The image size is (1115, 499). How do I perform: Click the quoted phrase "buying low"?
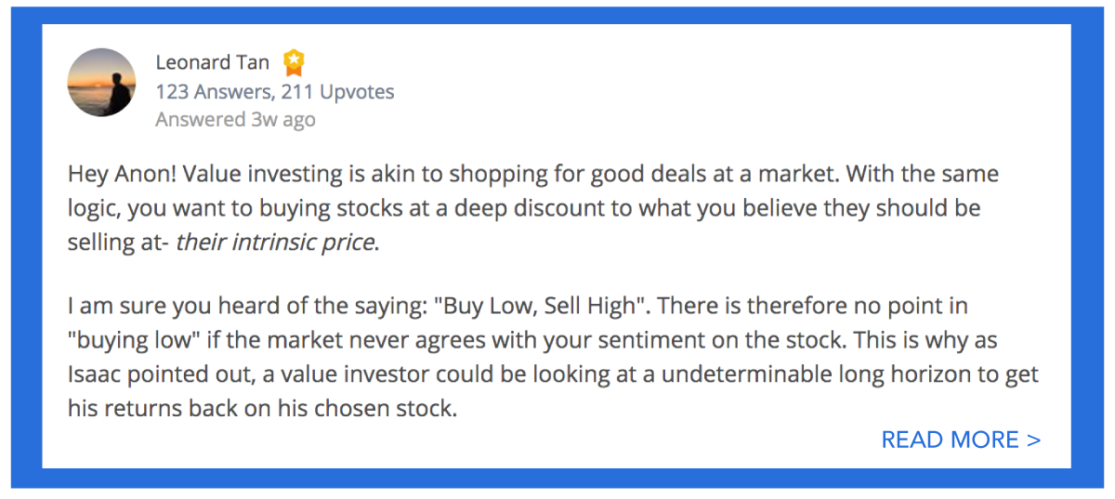[125, 340]
